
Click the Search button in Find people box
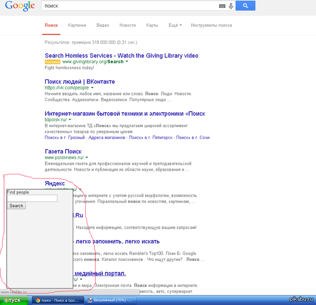click(x=16, y=205)
